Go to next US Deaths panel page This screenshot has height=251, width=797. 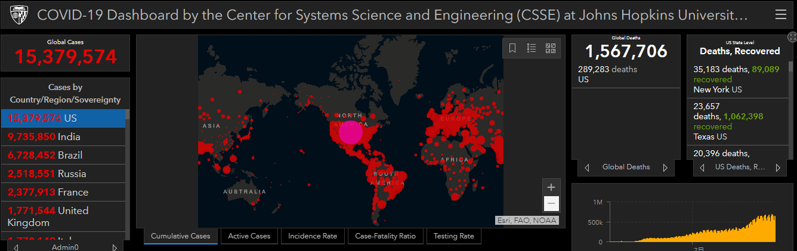[777, 168]
